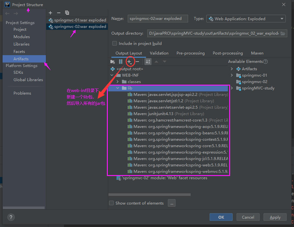Click the OK button
The image size is (294, 227).
221,217
